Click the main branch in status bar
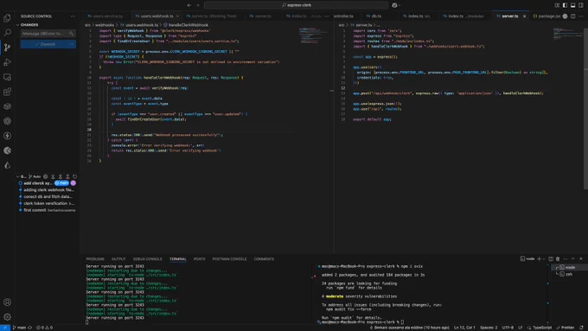This screenshot has height=331, width=588. coord(20,328)
